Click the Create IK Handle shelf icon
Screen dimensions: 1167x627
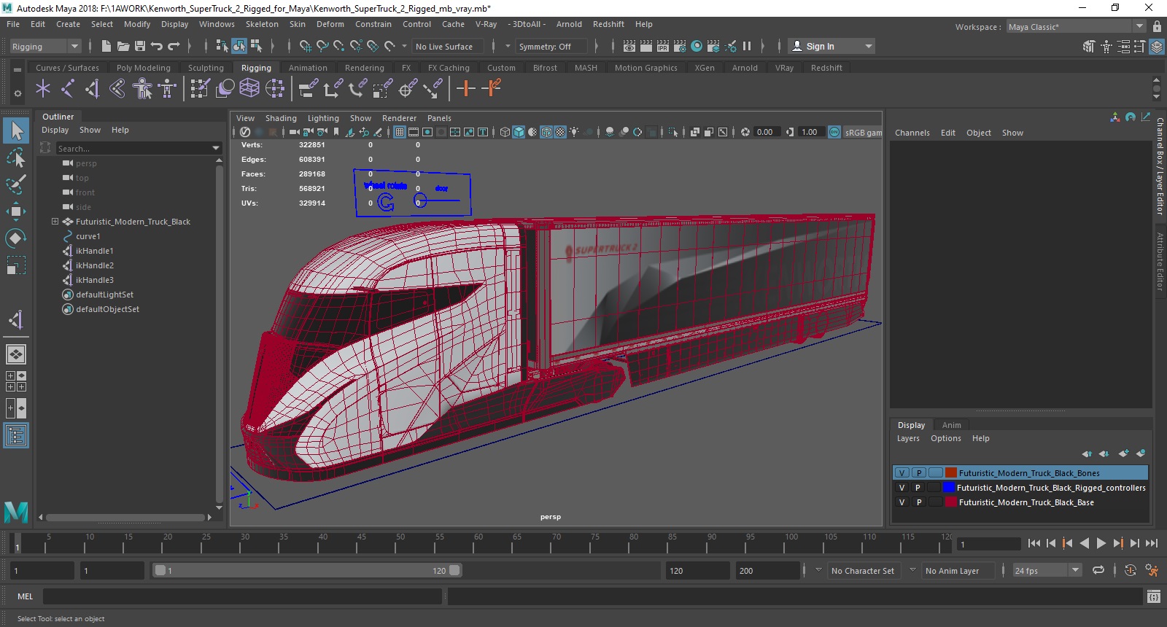[x=92, y=89]
